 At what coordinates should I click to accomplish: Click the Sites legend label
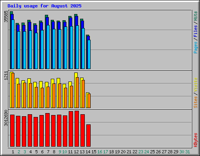click(195, 102)
